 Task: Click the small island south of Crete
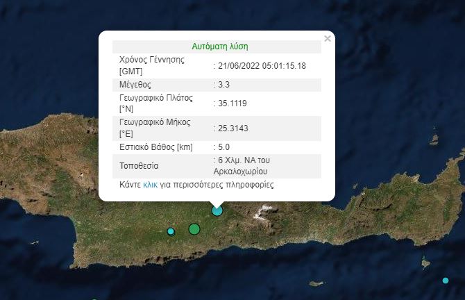(316, 283)
